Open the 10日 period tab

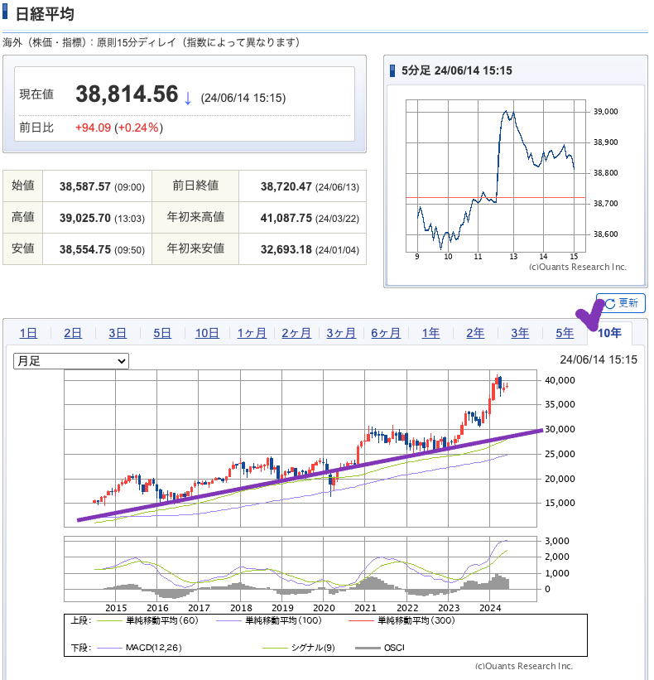207,333
